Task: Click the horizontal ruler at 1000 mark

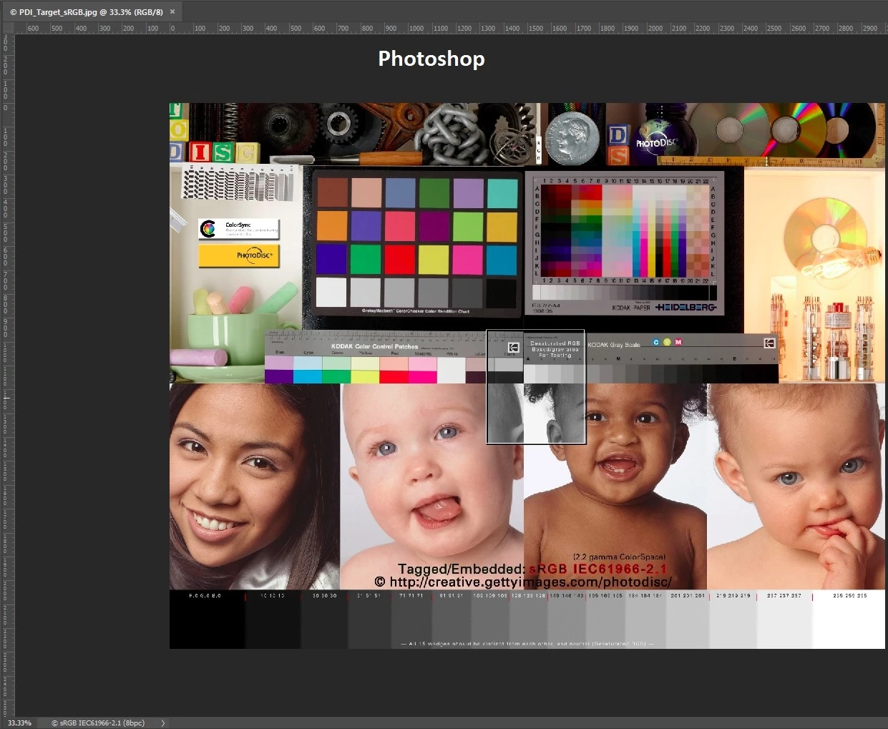Action: pos(416,28)
